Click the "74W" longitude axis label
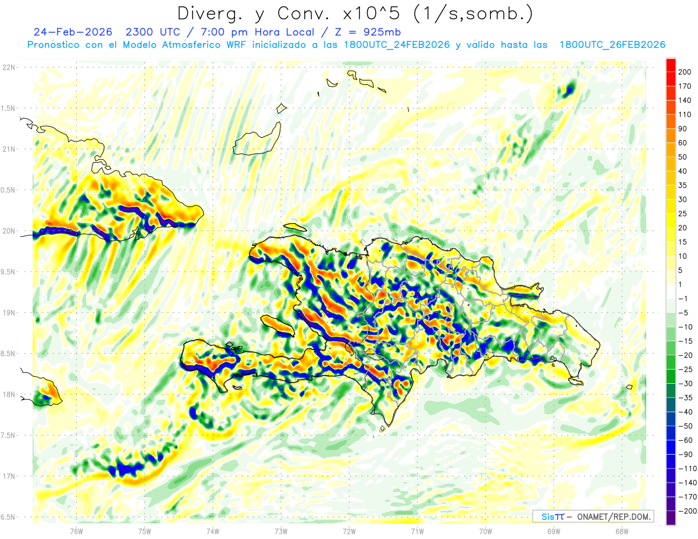698x539 pixels. point(213,531)
